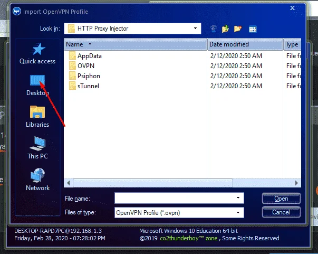This screenshot has width=318, height=254.
Task: Expand the File name dropdown arrow
Action: [x=238, y=198]
